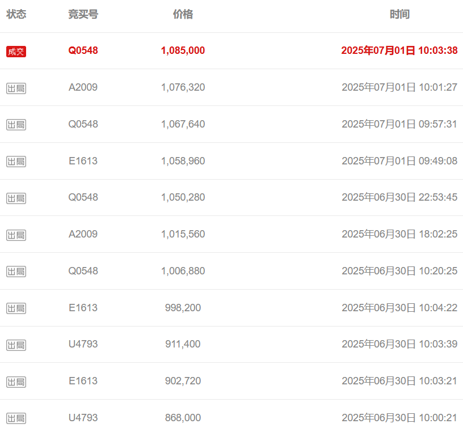463x428 pixels.
Task: Click the 出局 badge for price 1,067,640
Action: pyautogui.click(x=16, y=125)
